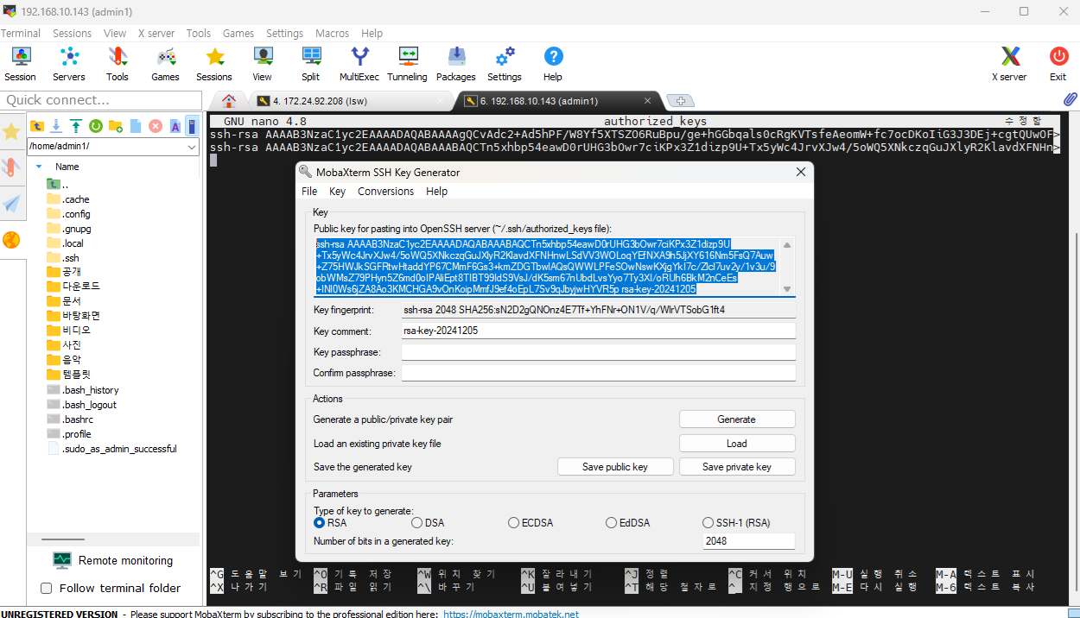
Task: Click the Confirm passphrase field
Action: (598, 373)
